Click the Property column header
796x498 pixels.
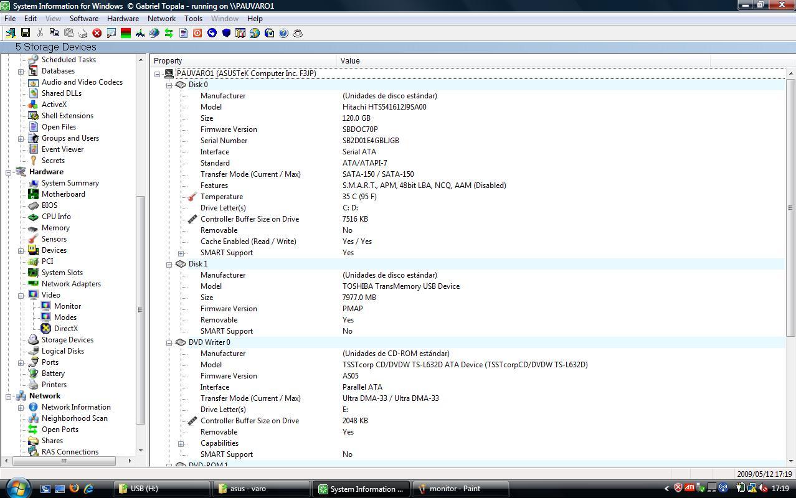click(x=244, y=60)
